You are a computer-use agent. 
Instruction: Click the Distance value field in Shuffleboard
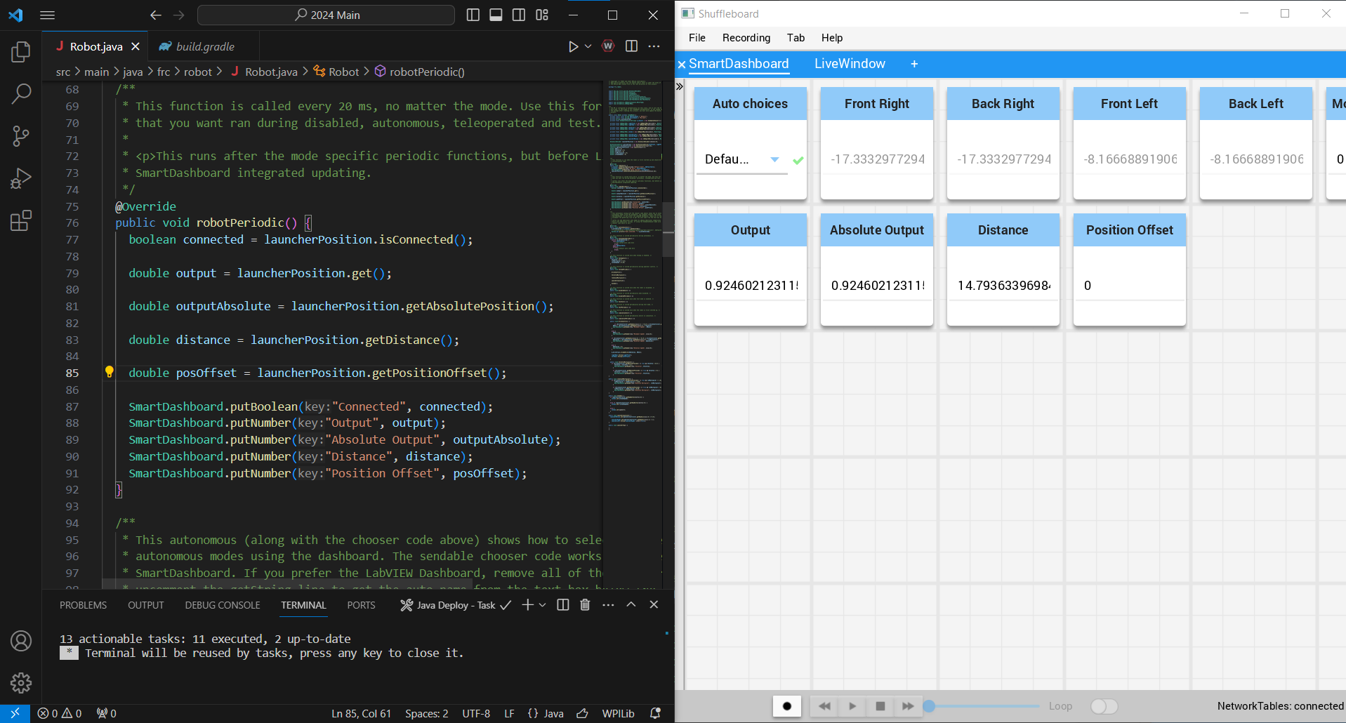1003,286
